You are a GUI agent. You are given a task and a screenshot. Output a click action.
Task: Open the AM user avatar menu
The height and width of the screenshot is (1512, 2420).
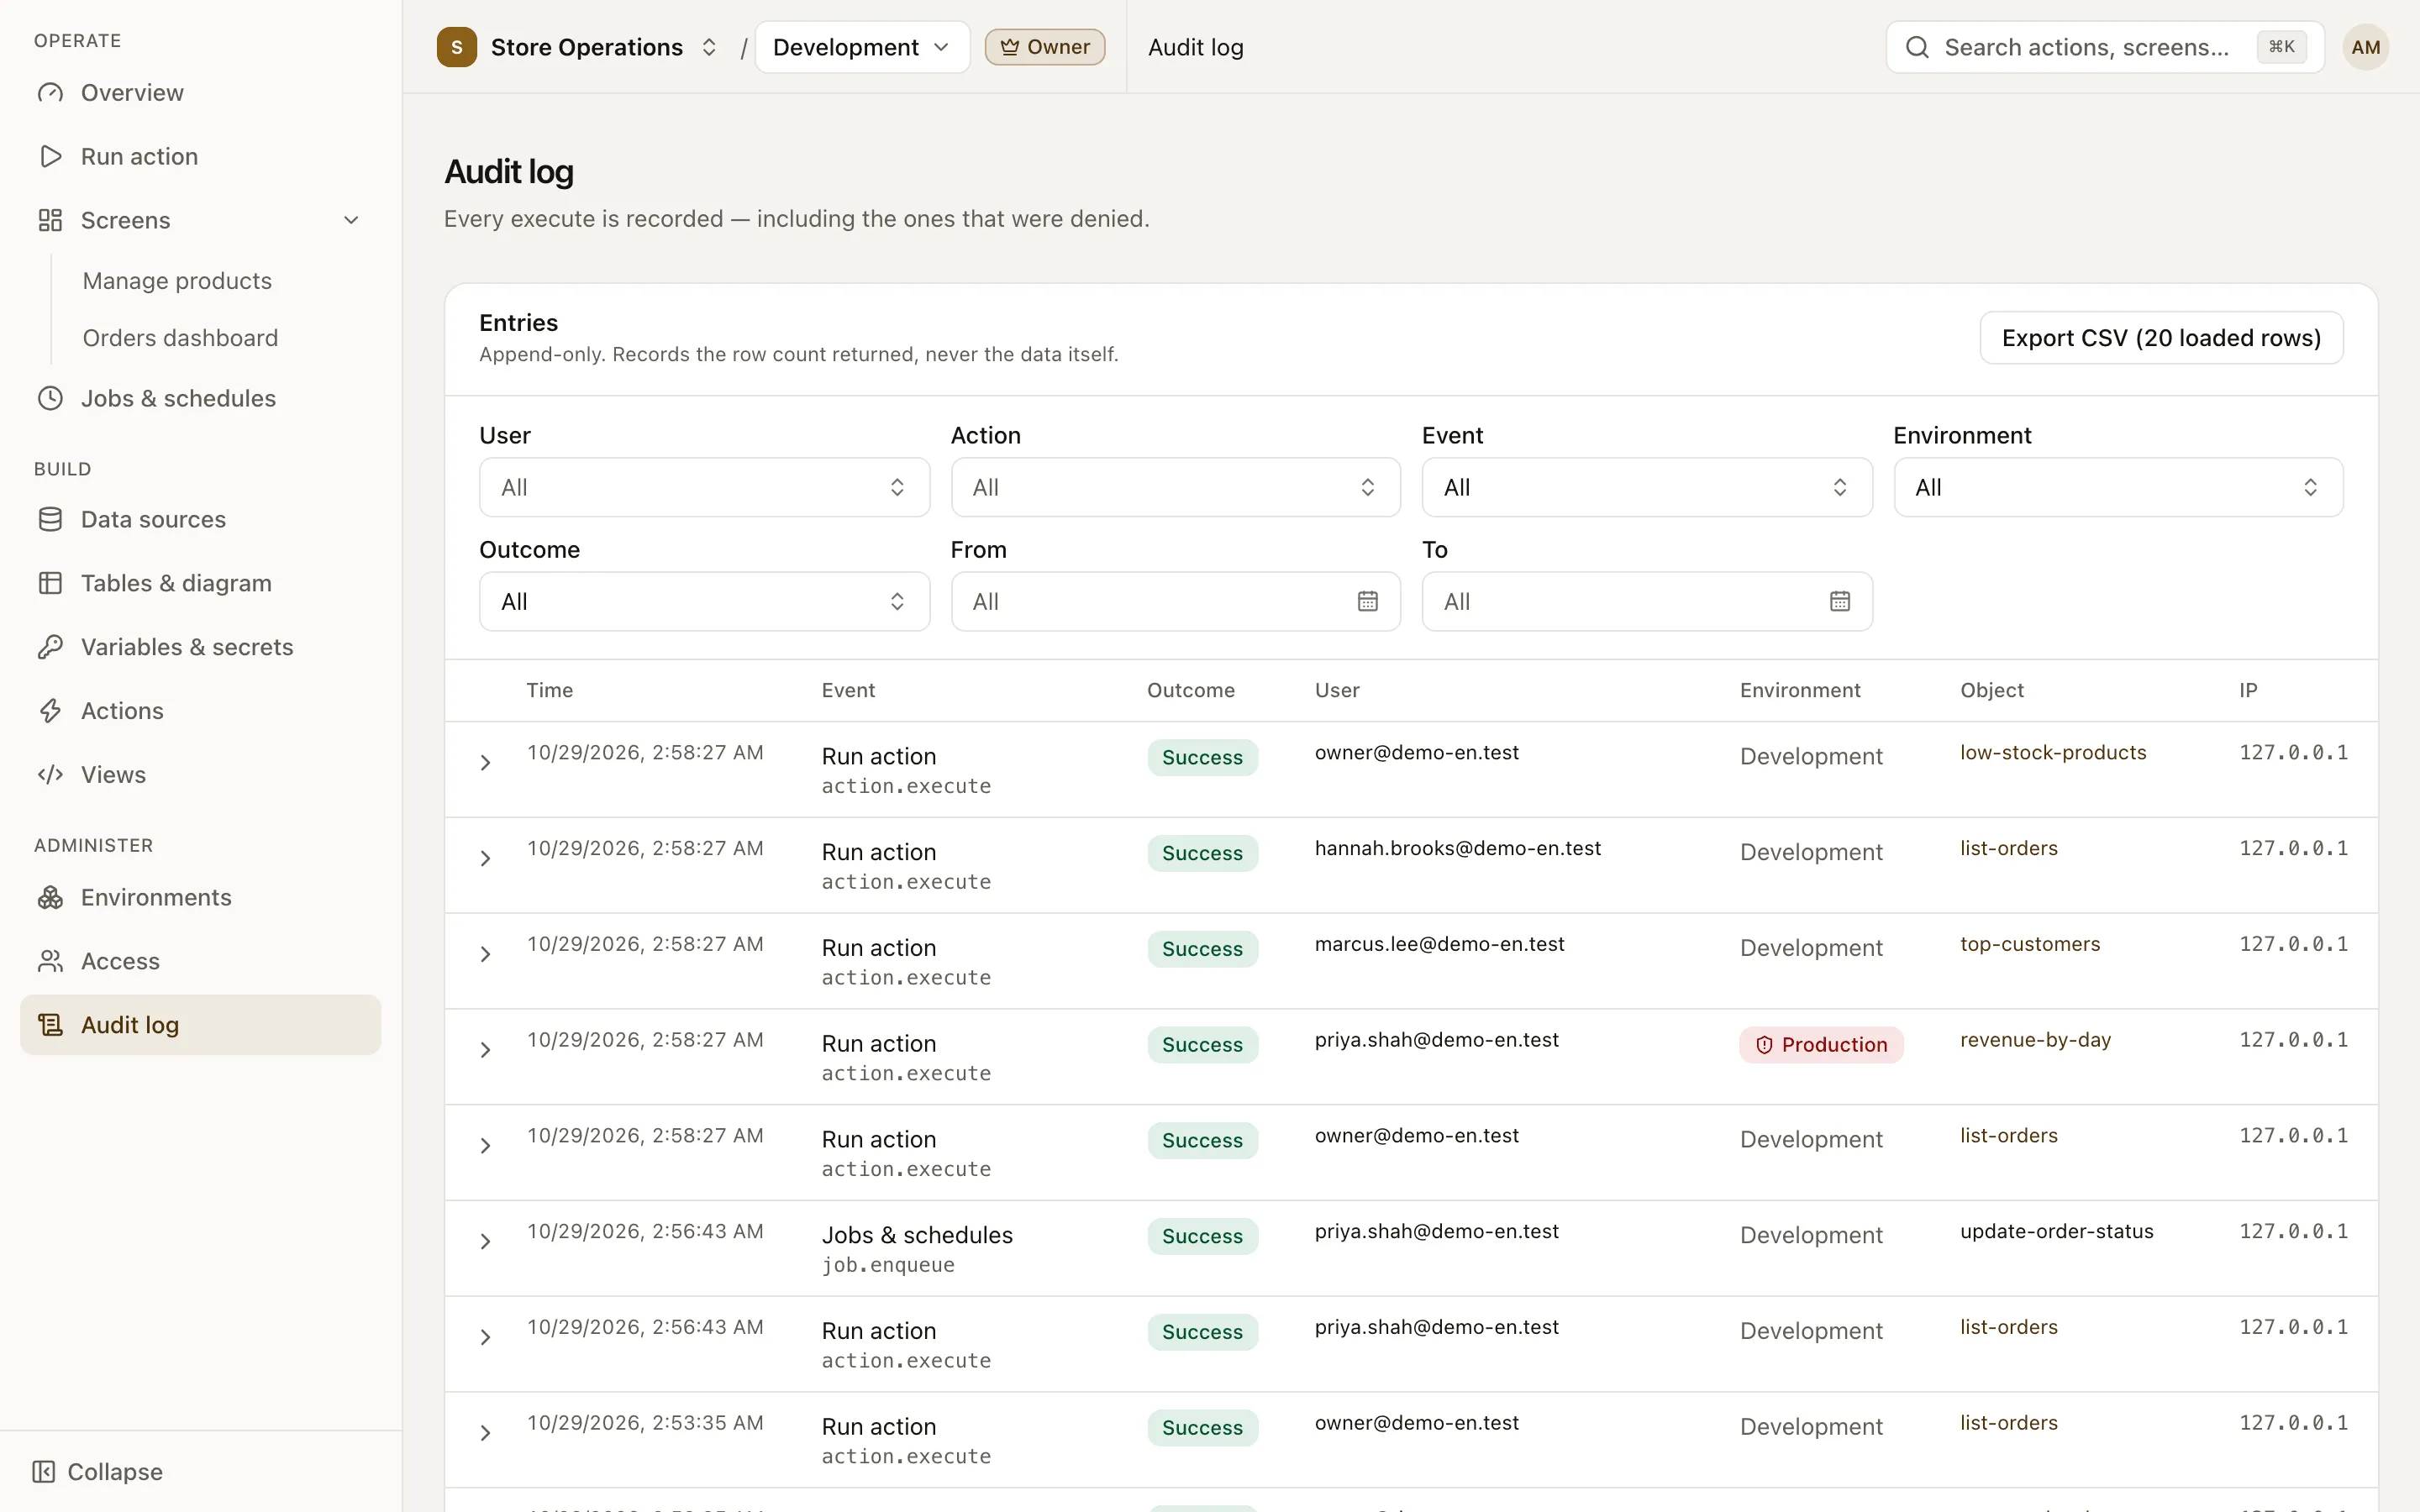(2366, 47)
